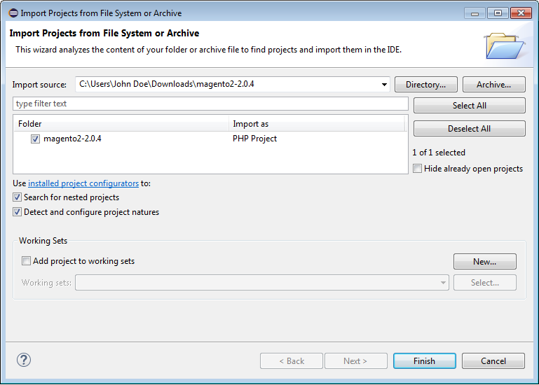
Task: Disable Detect and configure project natures
Action: [x=18, y=212]
